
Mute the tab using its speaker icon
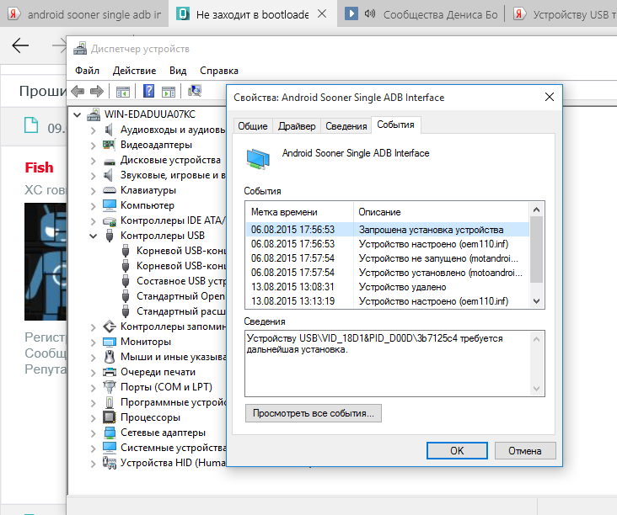click(x=369, y=13)
